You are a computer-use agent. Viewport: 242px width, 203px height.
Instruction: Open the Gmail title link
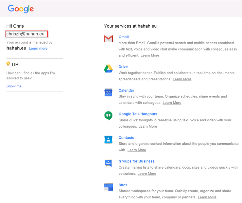(x=124, y=37)
